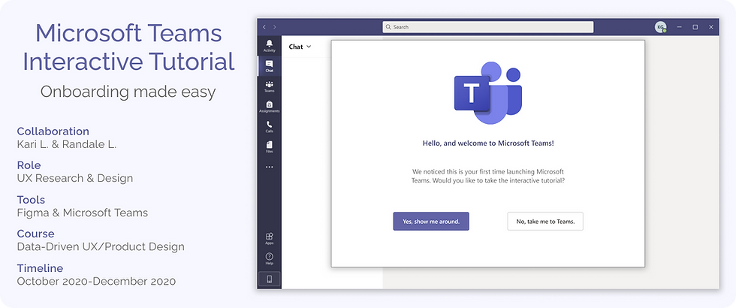Click the mobile device icon in sidebar

tap(270, 279)
